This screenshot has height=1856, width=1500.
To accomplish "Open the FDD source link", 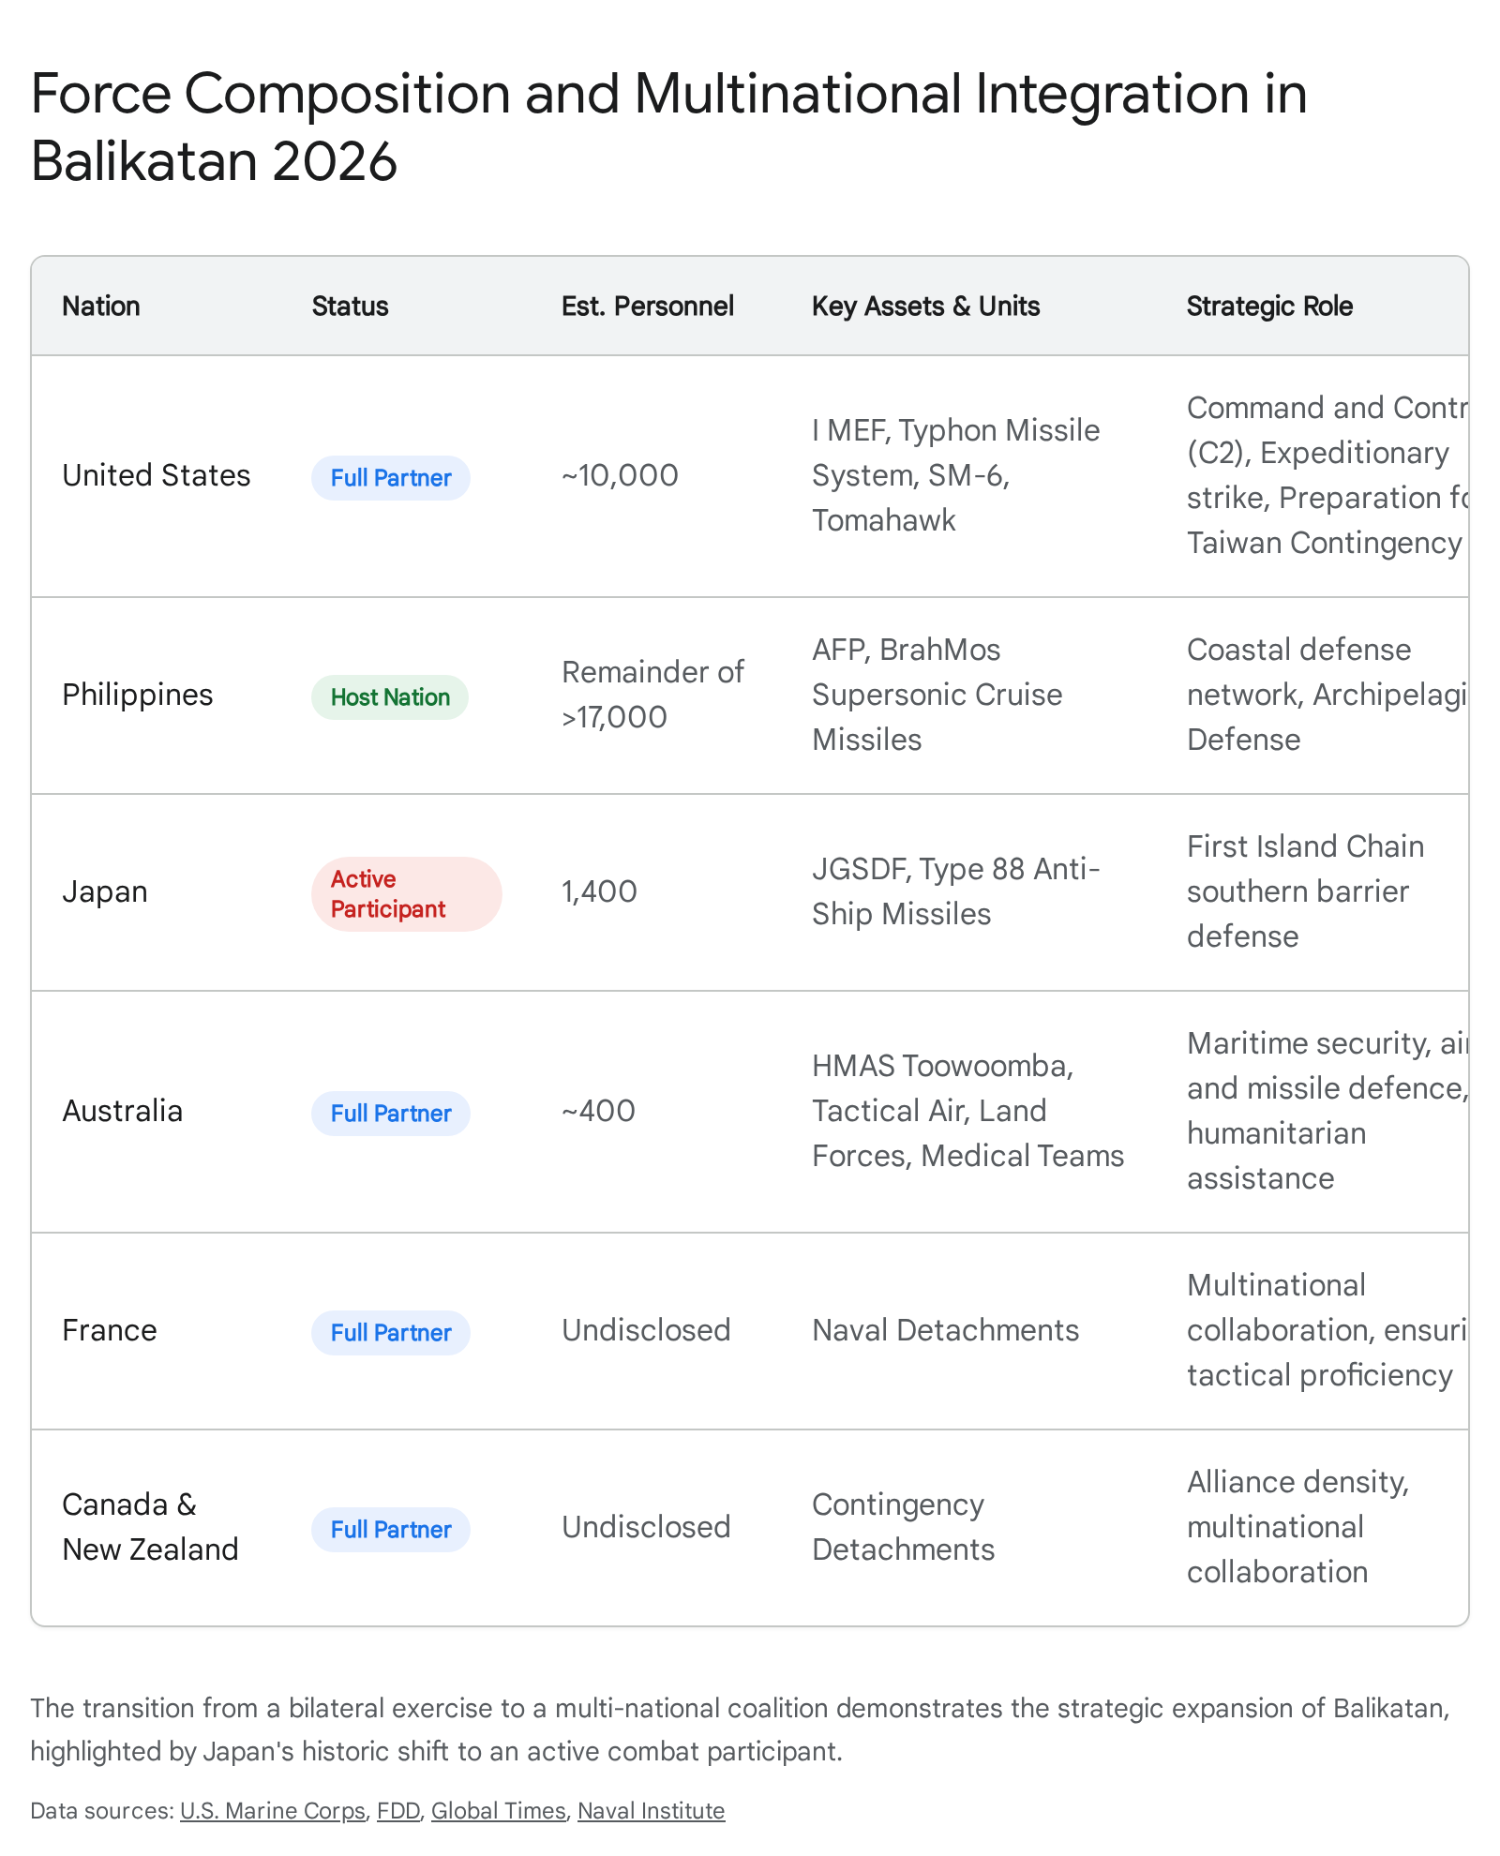I will pos(398,1811).
